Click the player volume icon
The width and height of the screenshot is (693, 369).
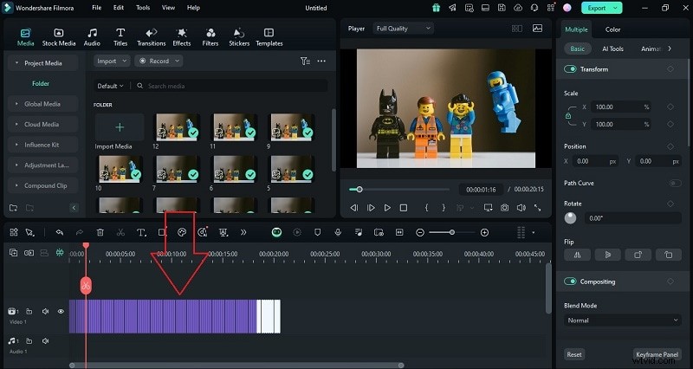[x=521, y=208]
